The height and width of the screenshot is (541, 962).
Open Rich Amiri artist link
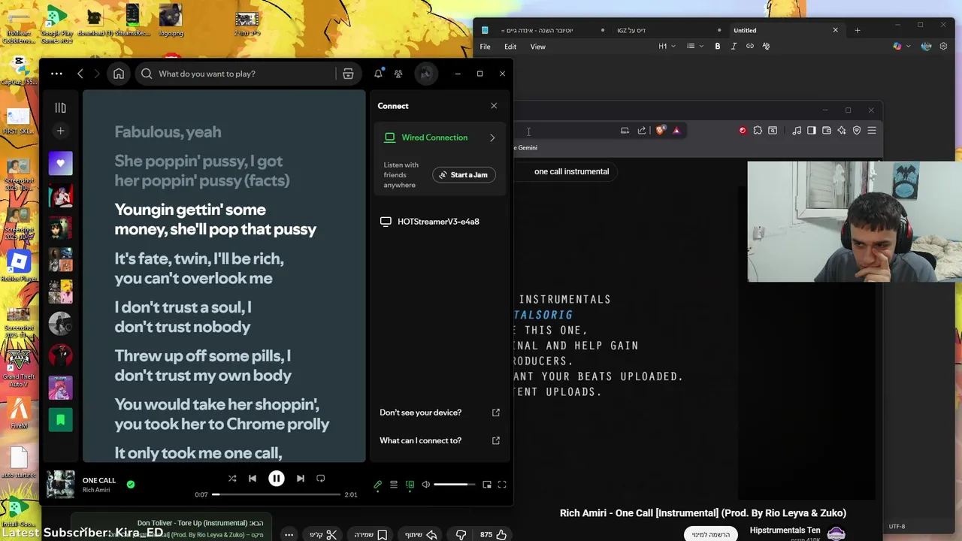pyautogui.click(x=96, y=490)
